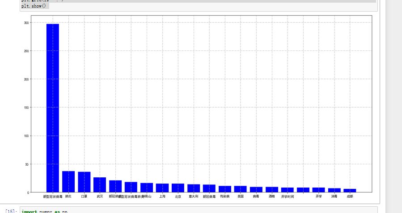Click the blue bar above 成都
402x213 pixels.
click(350, 191)
